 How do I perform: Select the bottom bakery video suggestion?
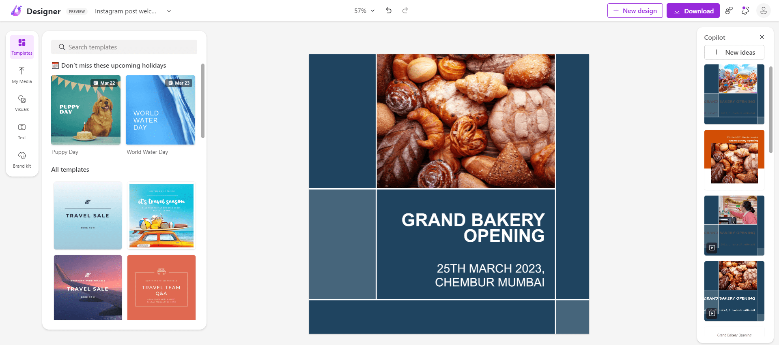point(734,291)
